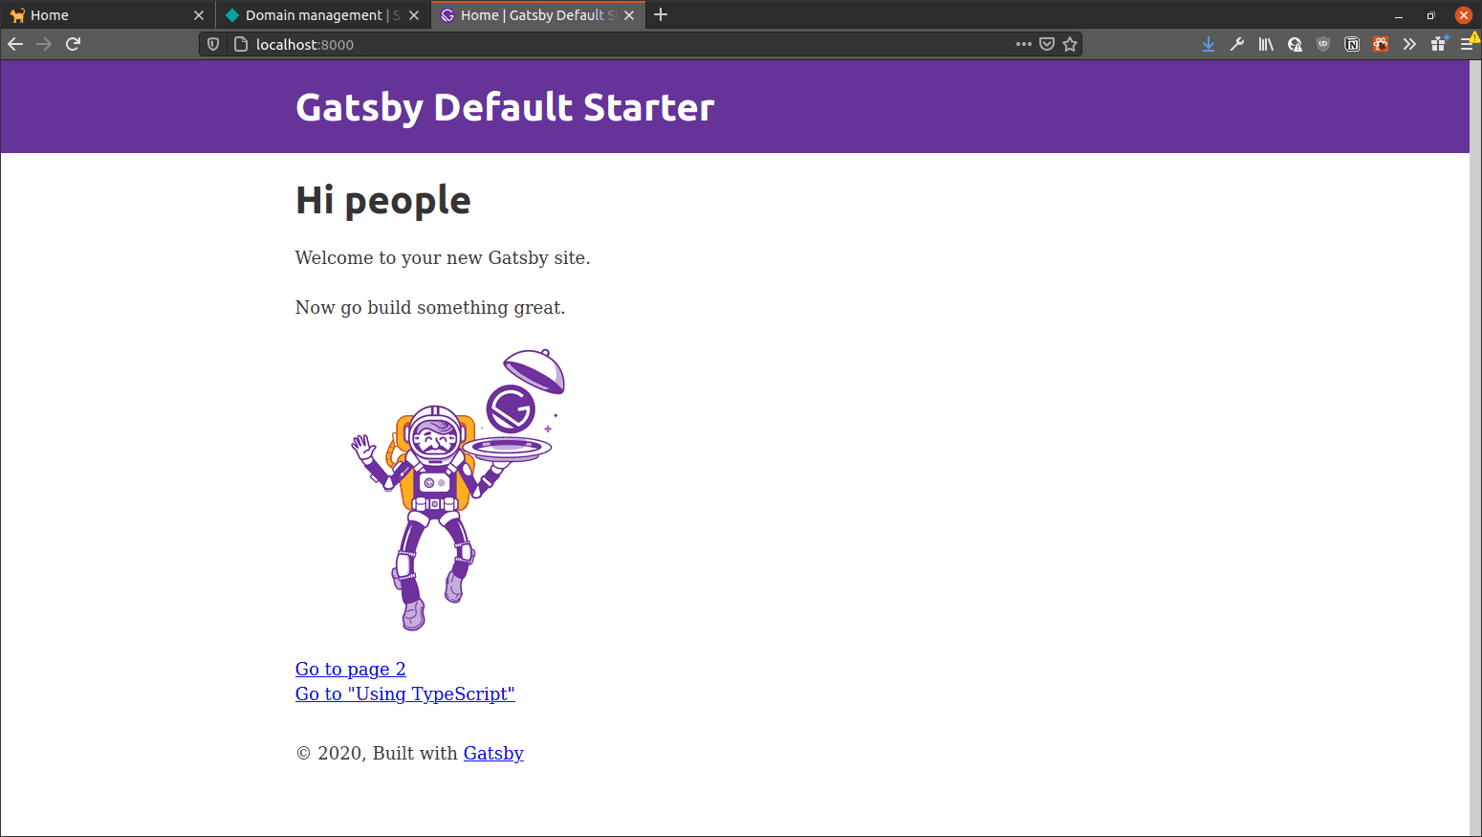Click the wrench developer tools icon

1237,44
